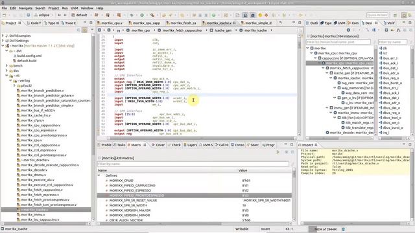Open the Project view menu arrow
Image resolution: width=415 pixels, height=233 pixels.
92,30
